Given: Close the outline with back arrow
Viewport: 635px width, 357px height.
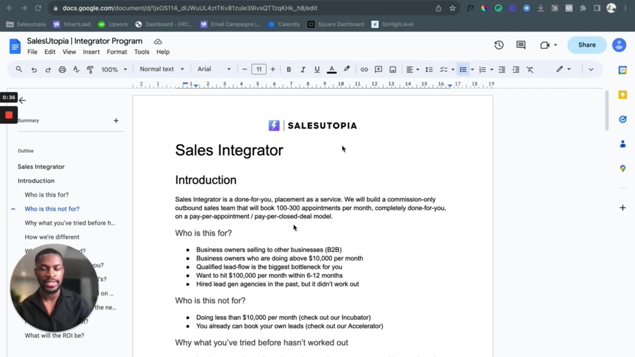Looking at the screenshot, I should (x=22, y=100).
